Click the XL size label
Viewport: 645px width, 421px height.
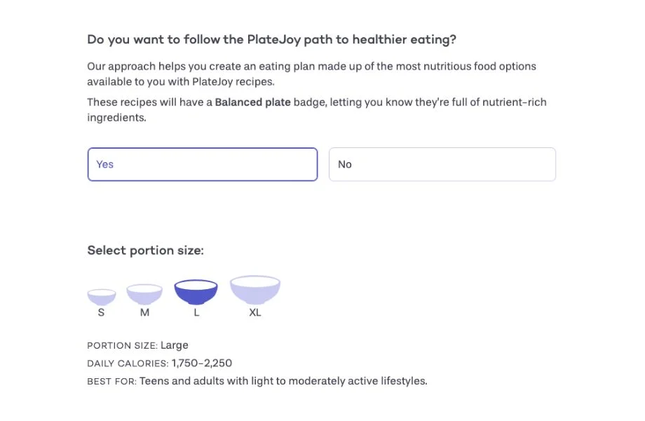pyautogui.click(x=254, y=312)
